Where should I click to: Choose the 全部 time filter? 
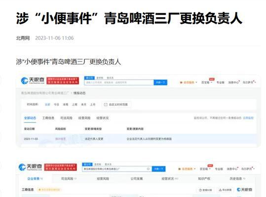pyautogui.click(x=47, y=104)
